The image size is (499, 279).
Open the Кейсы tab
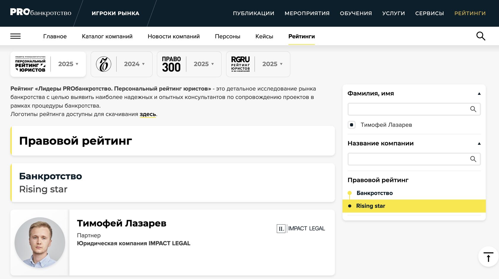(264, 36)
